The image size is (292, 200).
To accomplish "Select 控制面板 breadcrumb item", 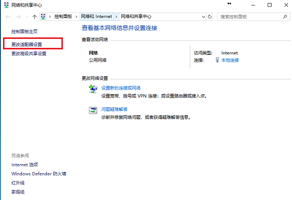I will (x=63, y=16).
